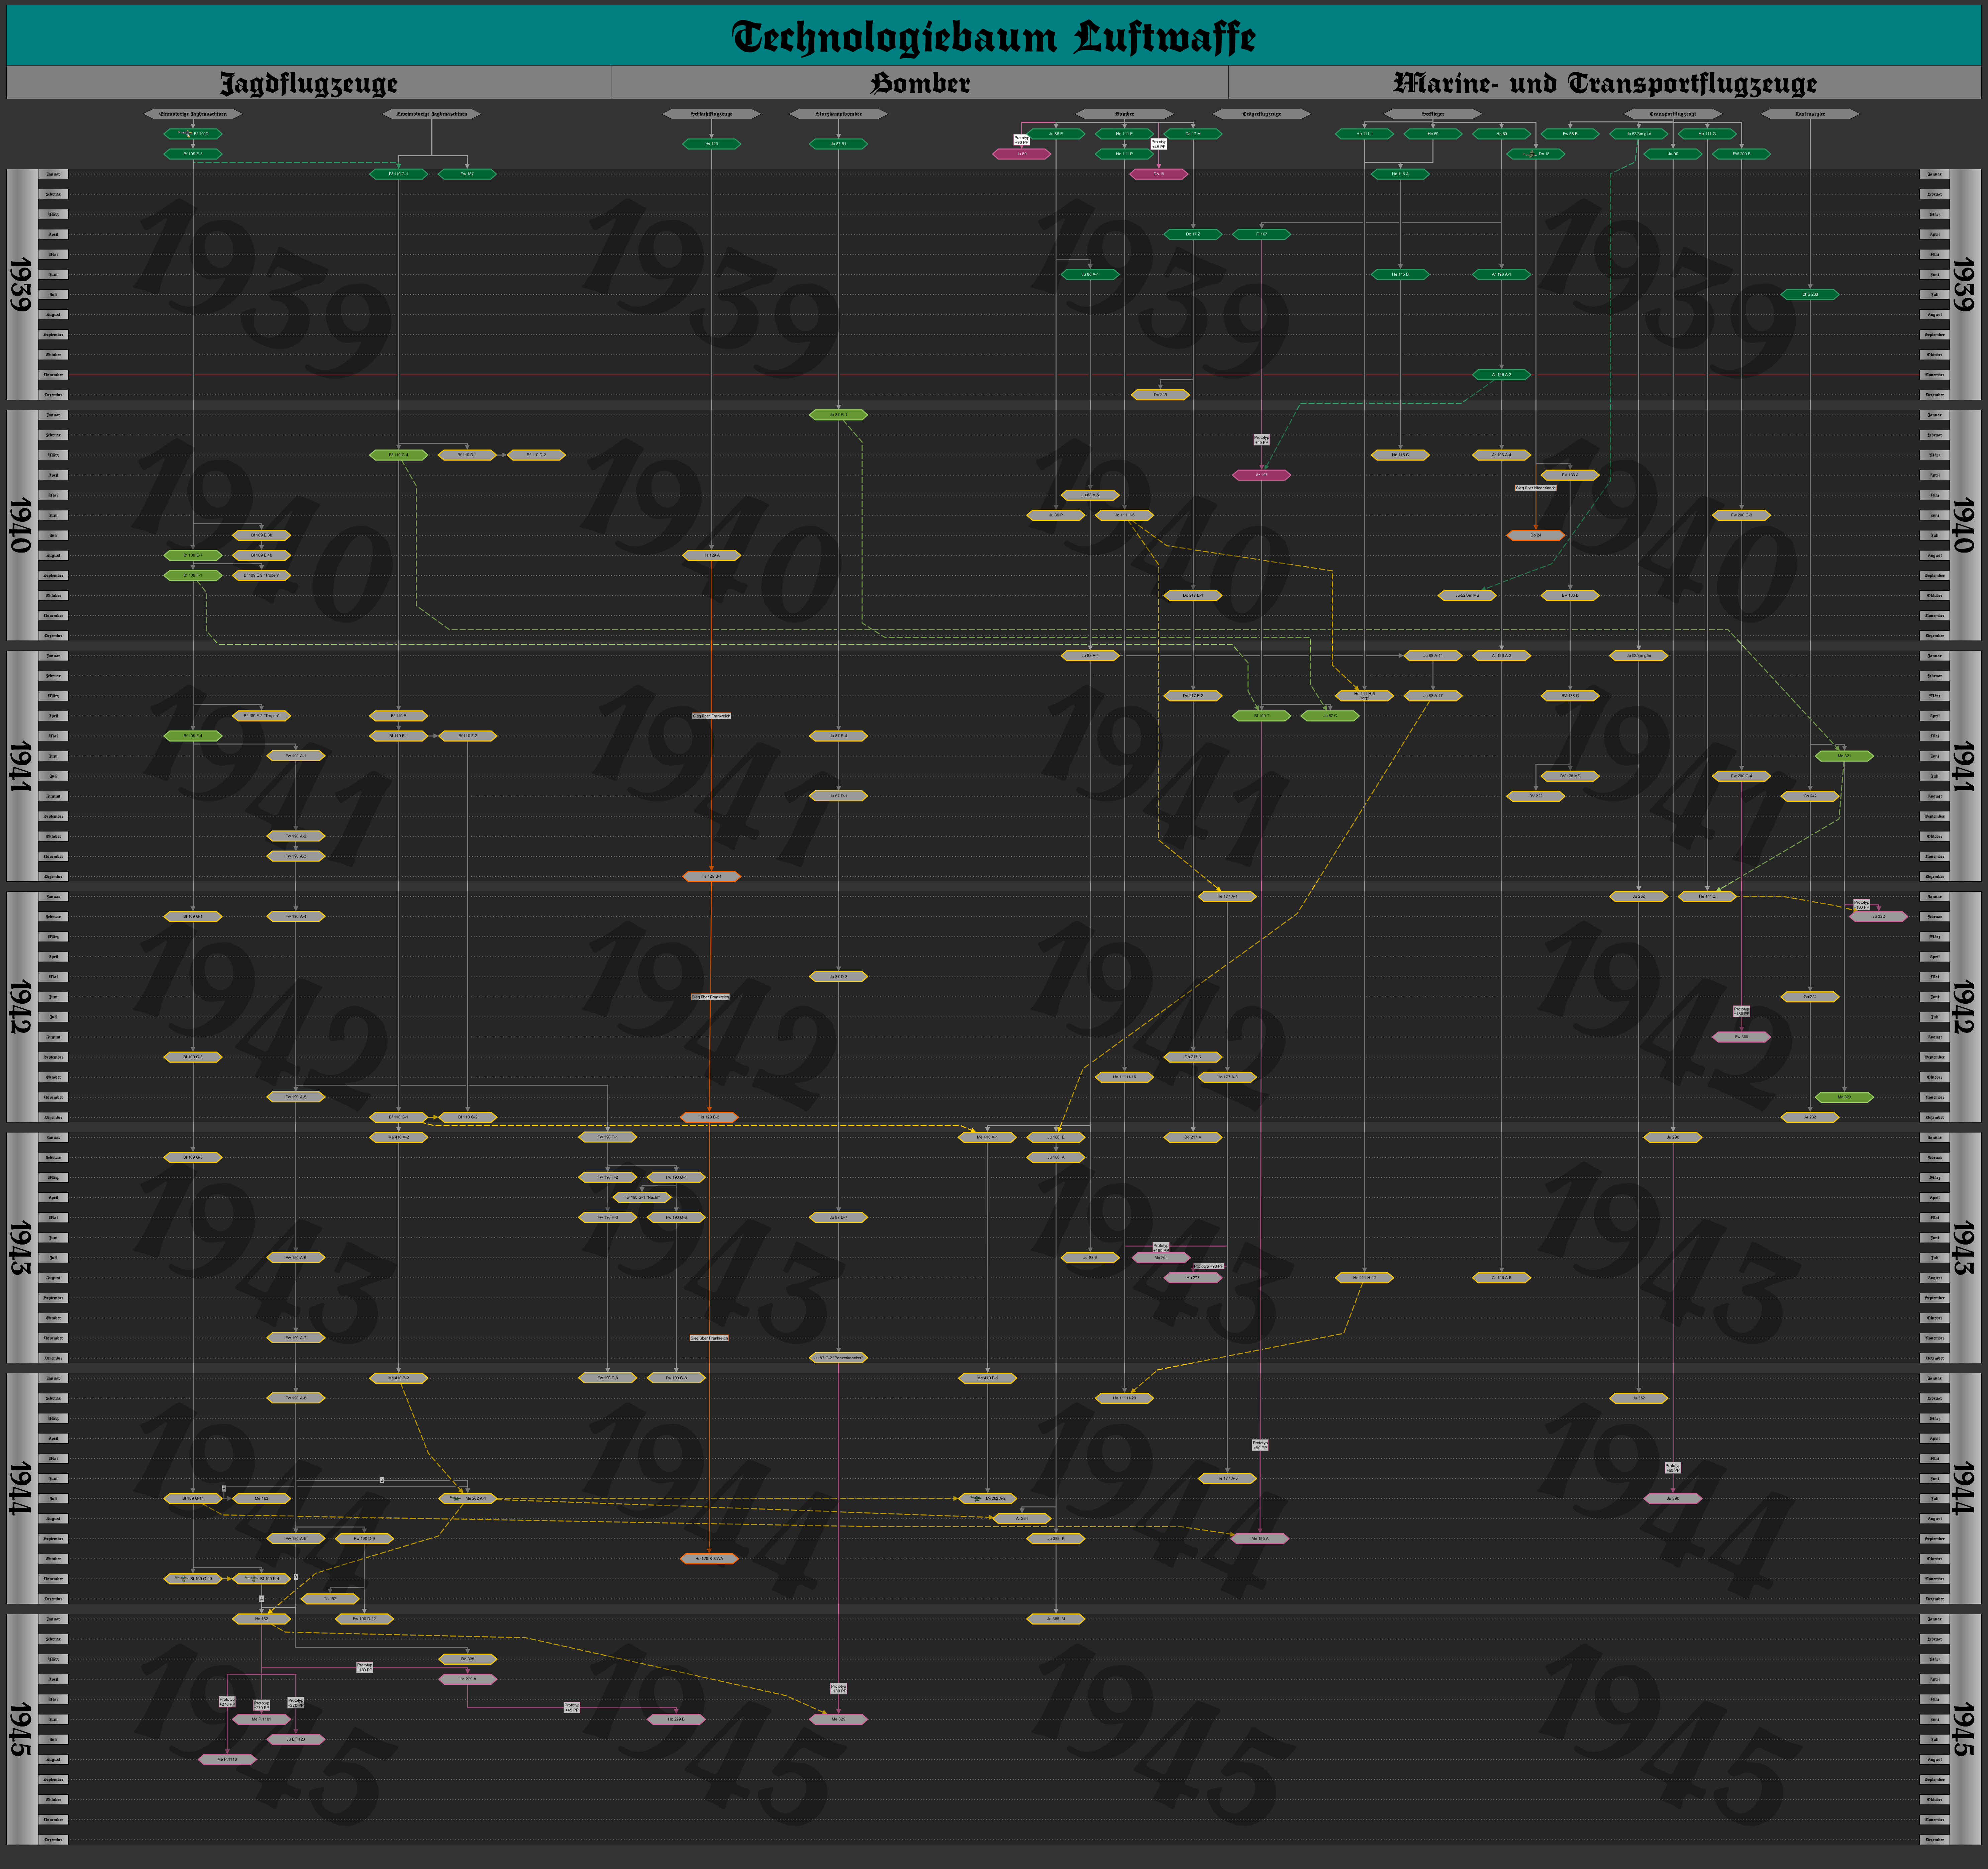Select the Fw 187 green node

467,174
